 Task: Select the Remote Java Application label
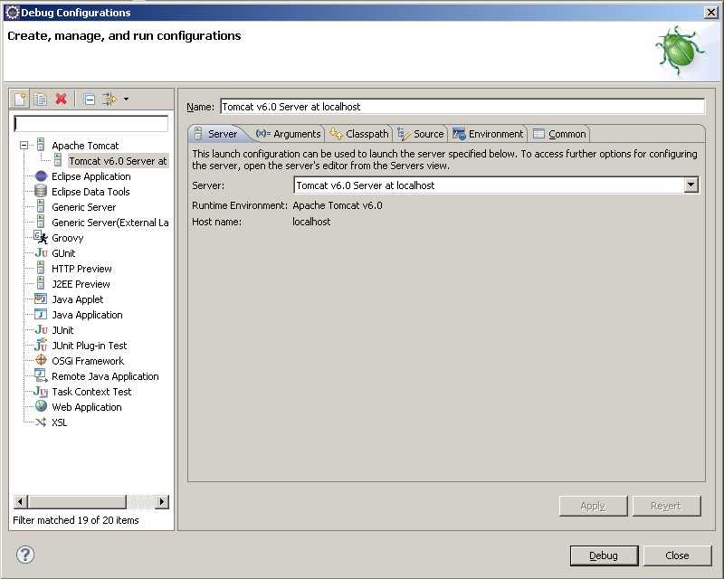tap(105, 376)
